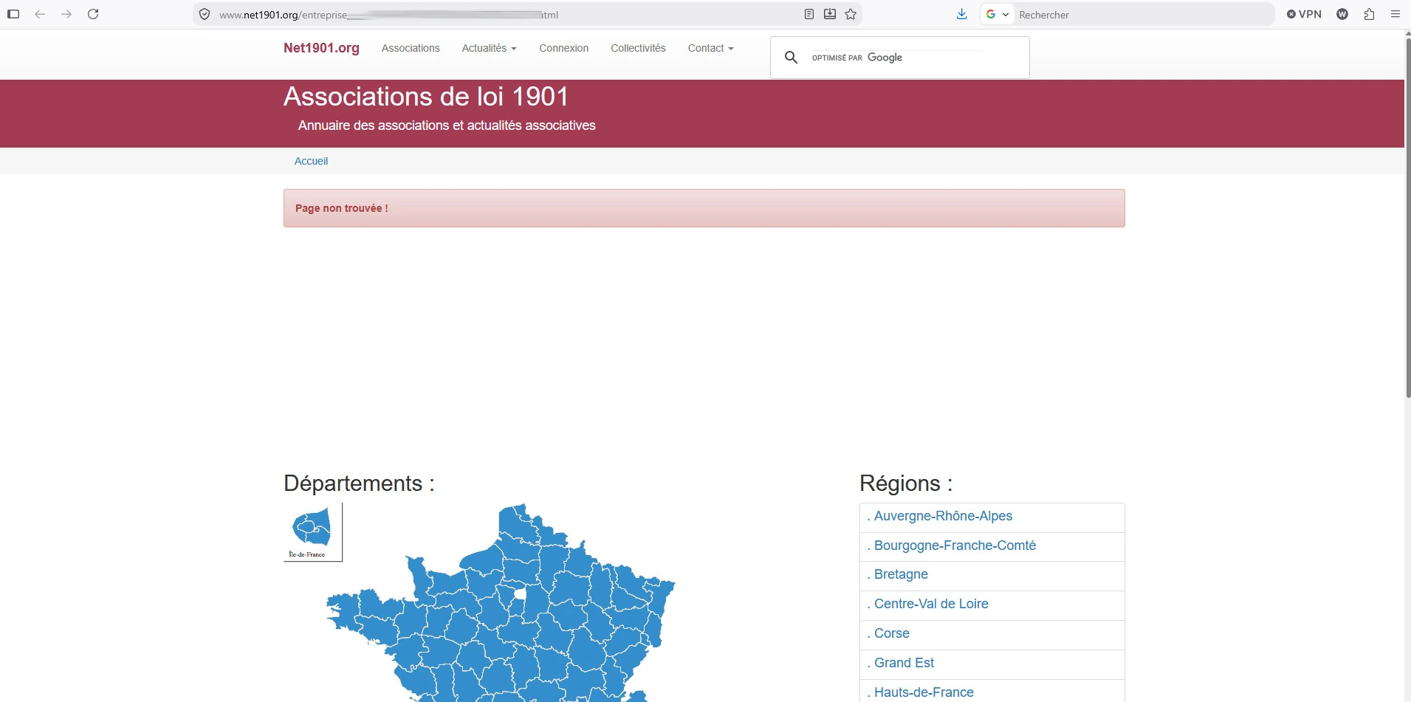This screenshot has height=702, width=1411.
Task: Open the browser hamburger menu
Action: point(1395,14)
